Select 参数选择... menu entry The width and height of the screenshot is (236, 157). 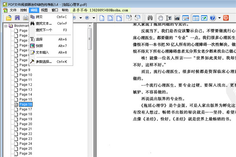44,62
